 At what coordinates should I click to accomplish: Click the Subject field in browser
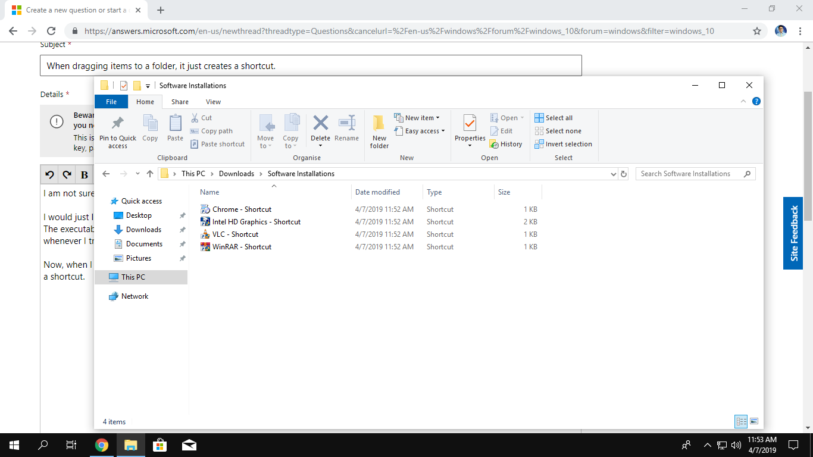pyautogui.click(x=311, y=65)
